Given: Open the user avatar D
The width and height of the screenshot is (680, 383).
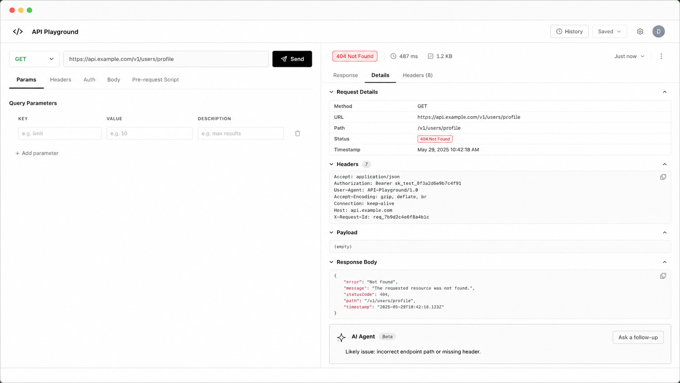Looking at the screenshot, I should click(658, 31).
